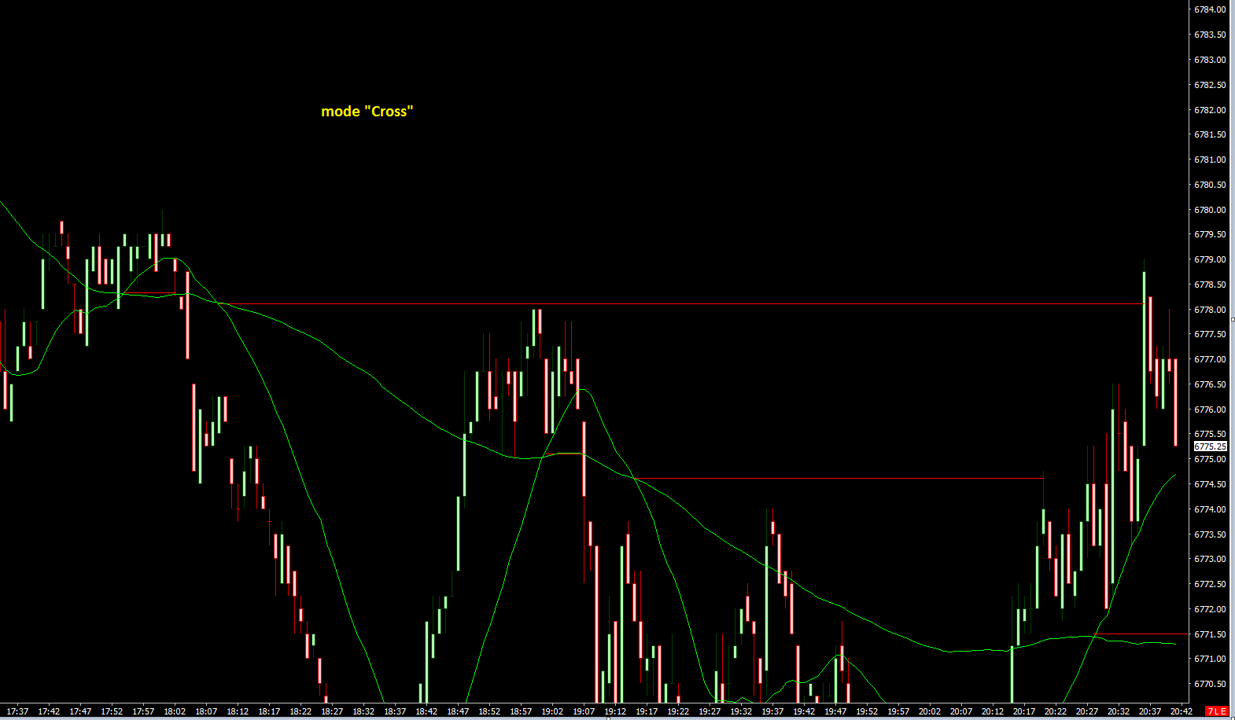Click the 6781.00 price axis label
Screen dimensions: 1235x720
[1210, 160]
